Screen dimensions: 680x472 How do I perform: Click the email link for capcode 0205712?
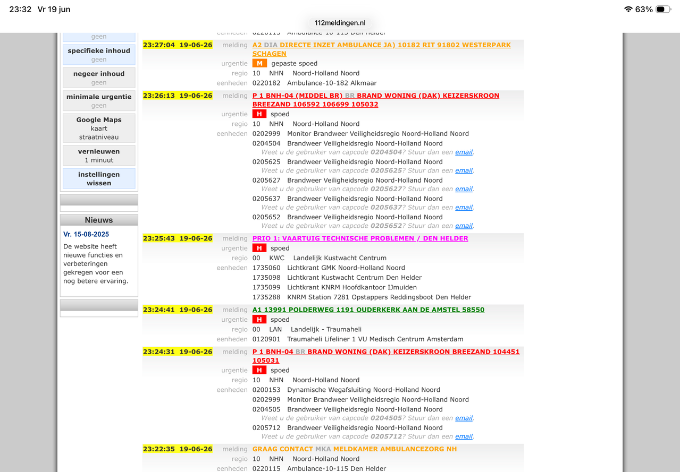464,436
